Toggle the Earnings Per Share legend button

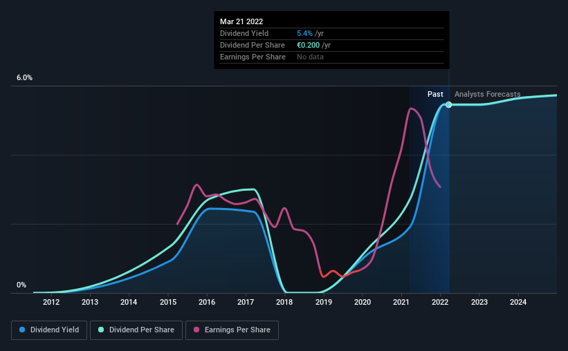coord(232,330)
